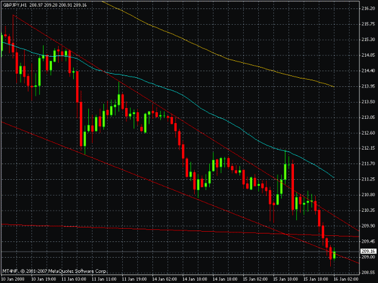
Task: Click the 10 Jan 19:00 time label
Action: pyautogui.click(x=44, y=279)
